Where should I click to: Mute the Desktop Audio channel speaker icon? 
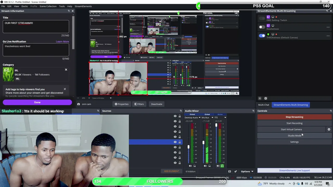[x=190, y=166]
